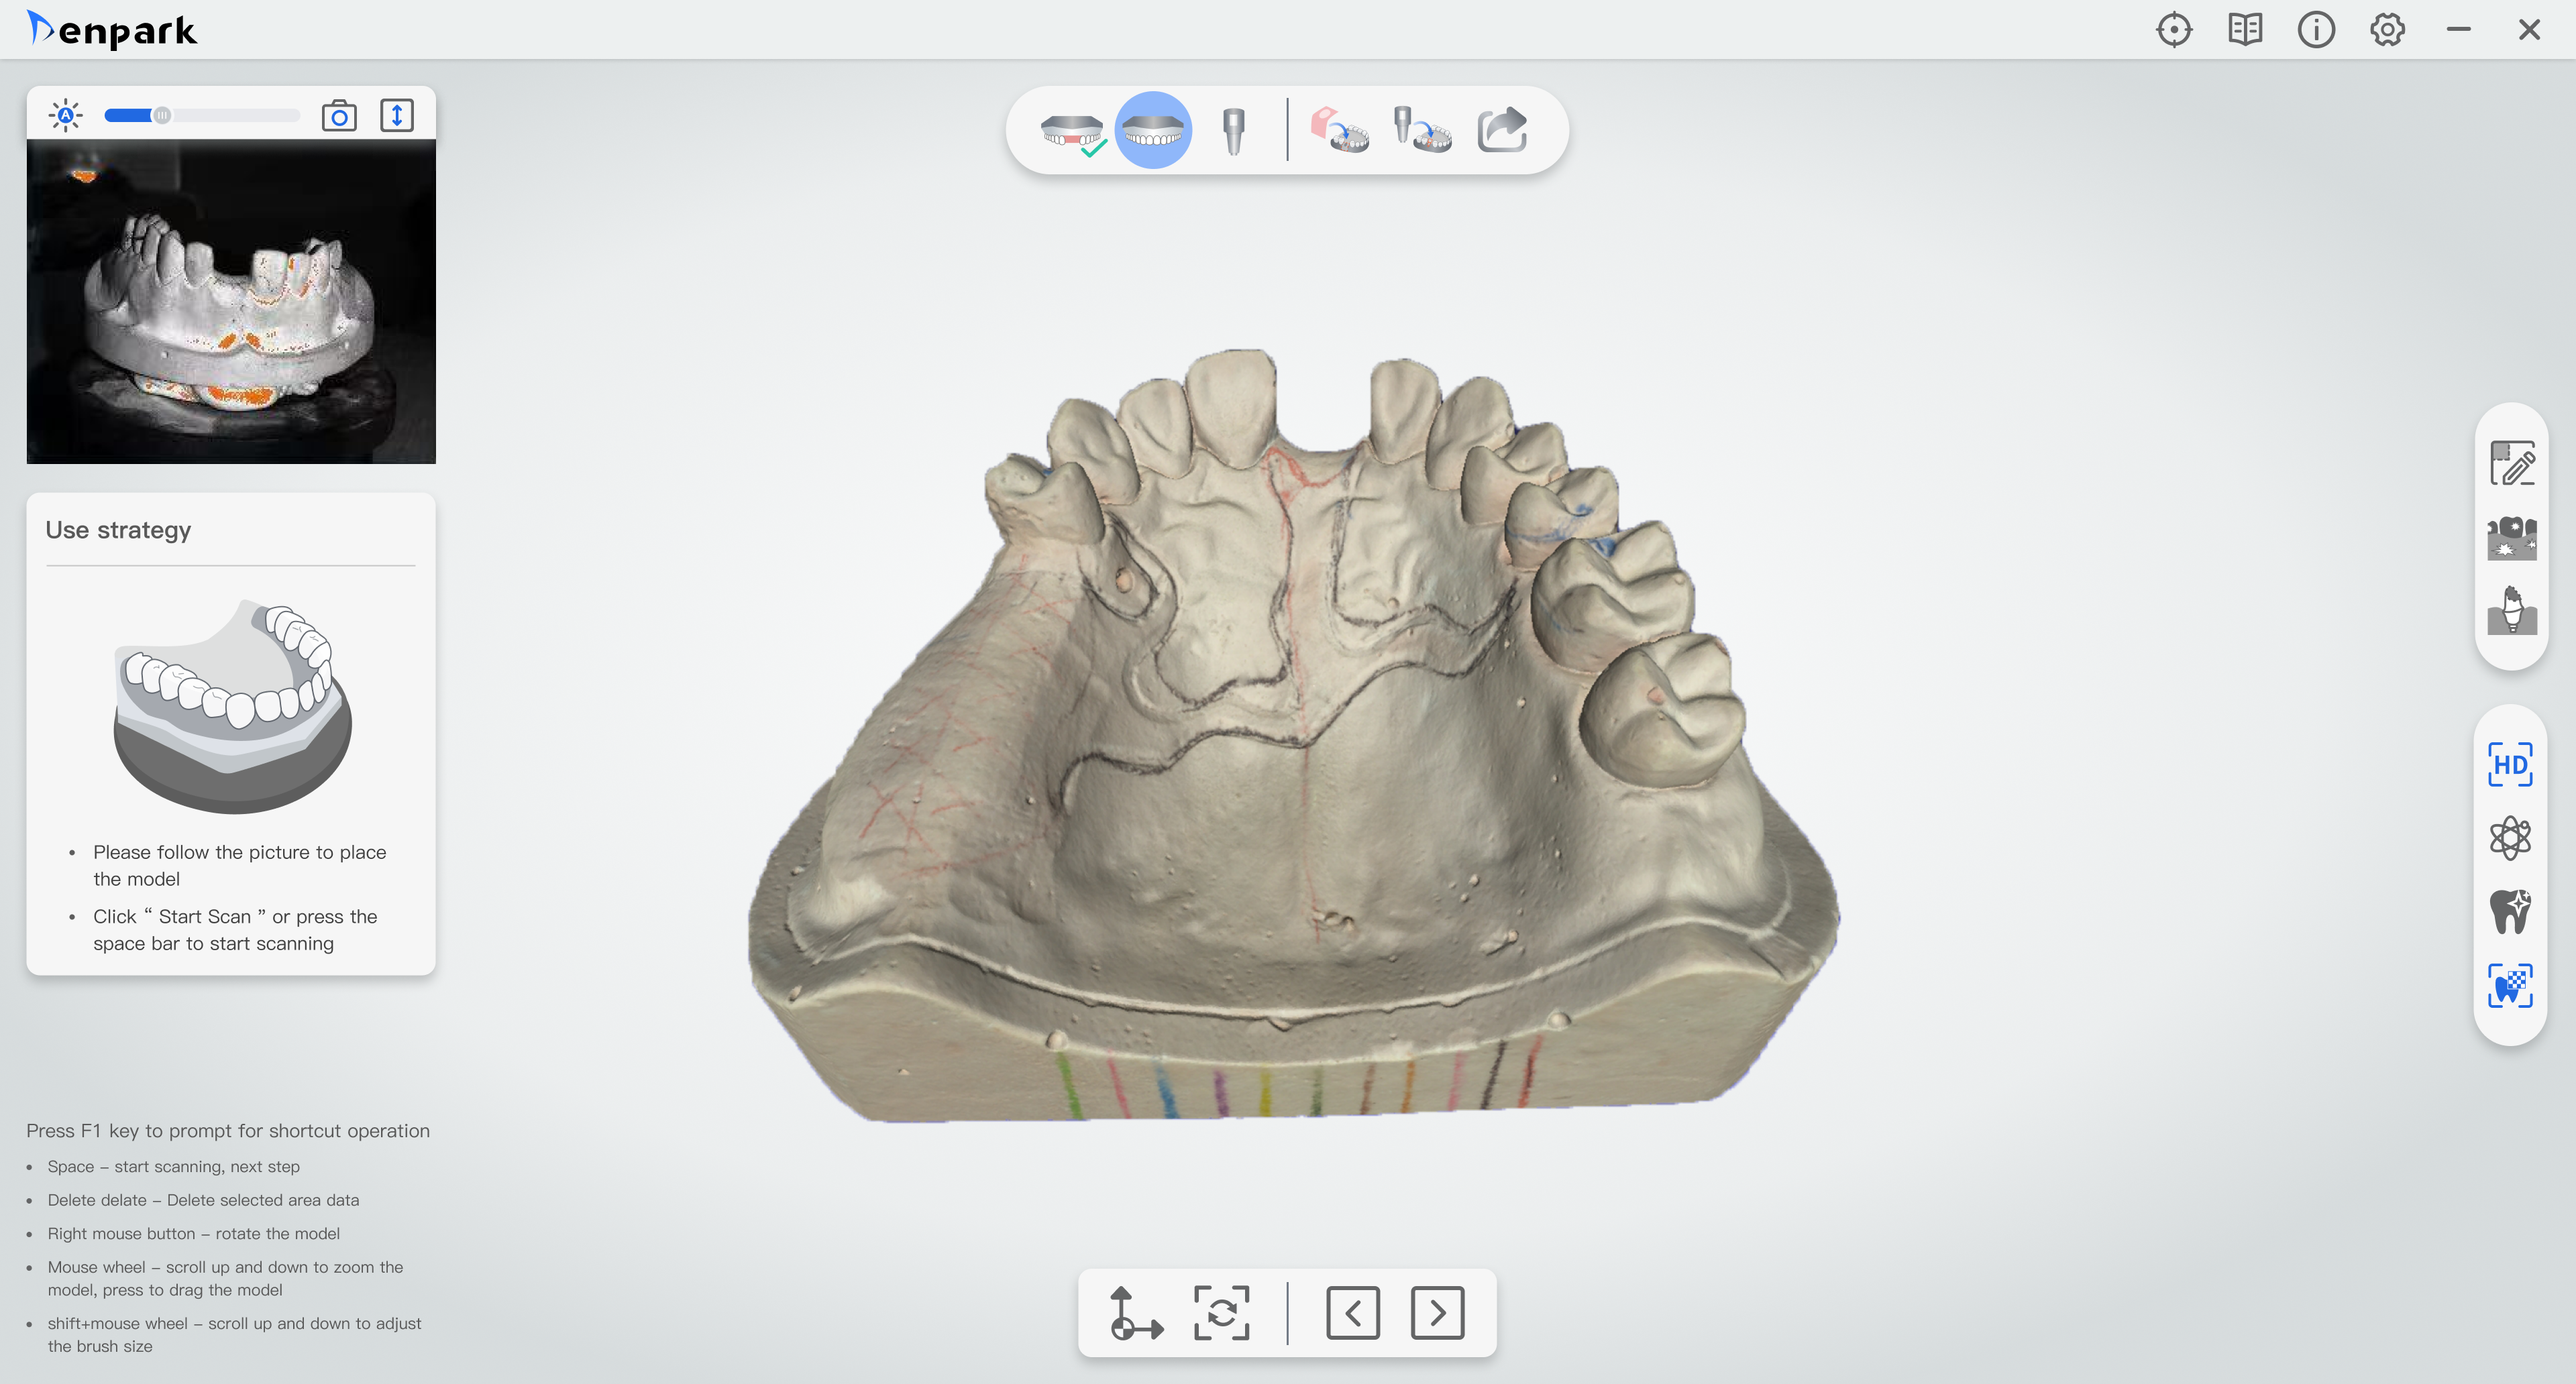The image size is (2576, 1384).
Task: Click the align patch to jaw icon
Action: 1340,131
